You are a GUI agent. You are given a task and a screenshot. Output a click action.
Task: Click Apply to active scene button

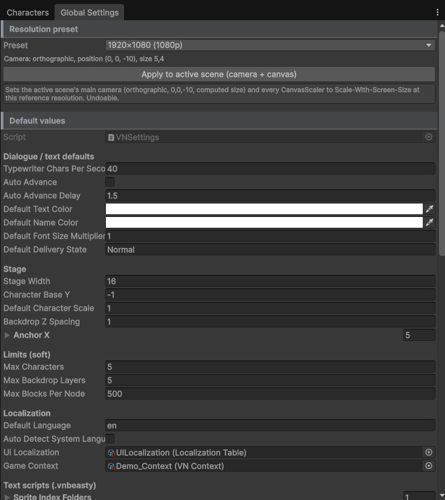tap(219, 74)
